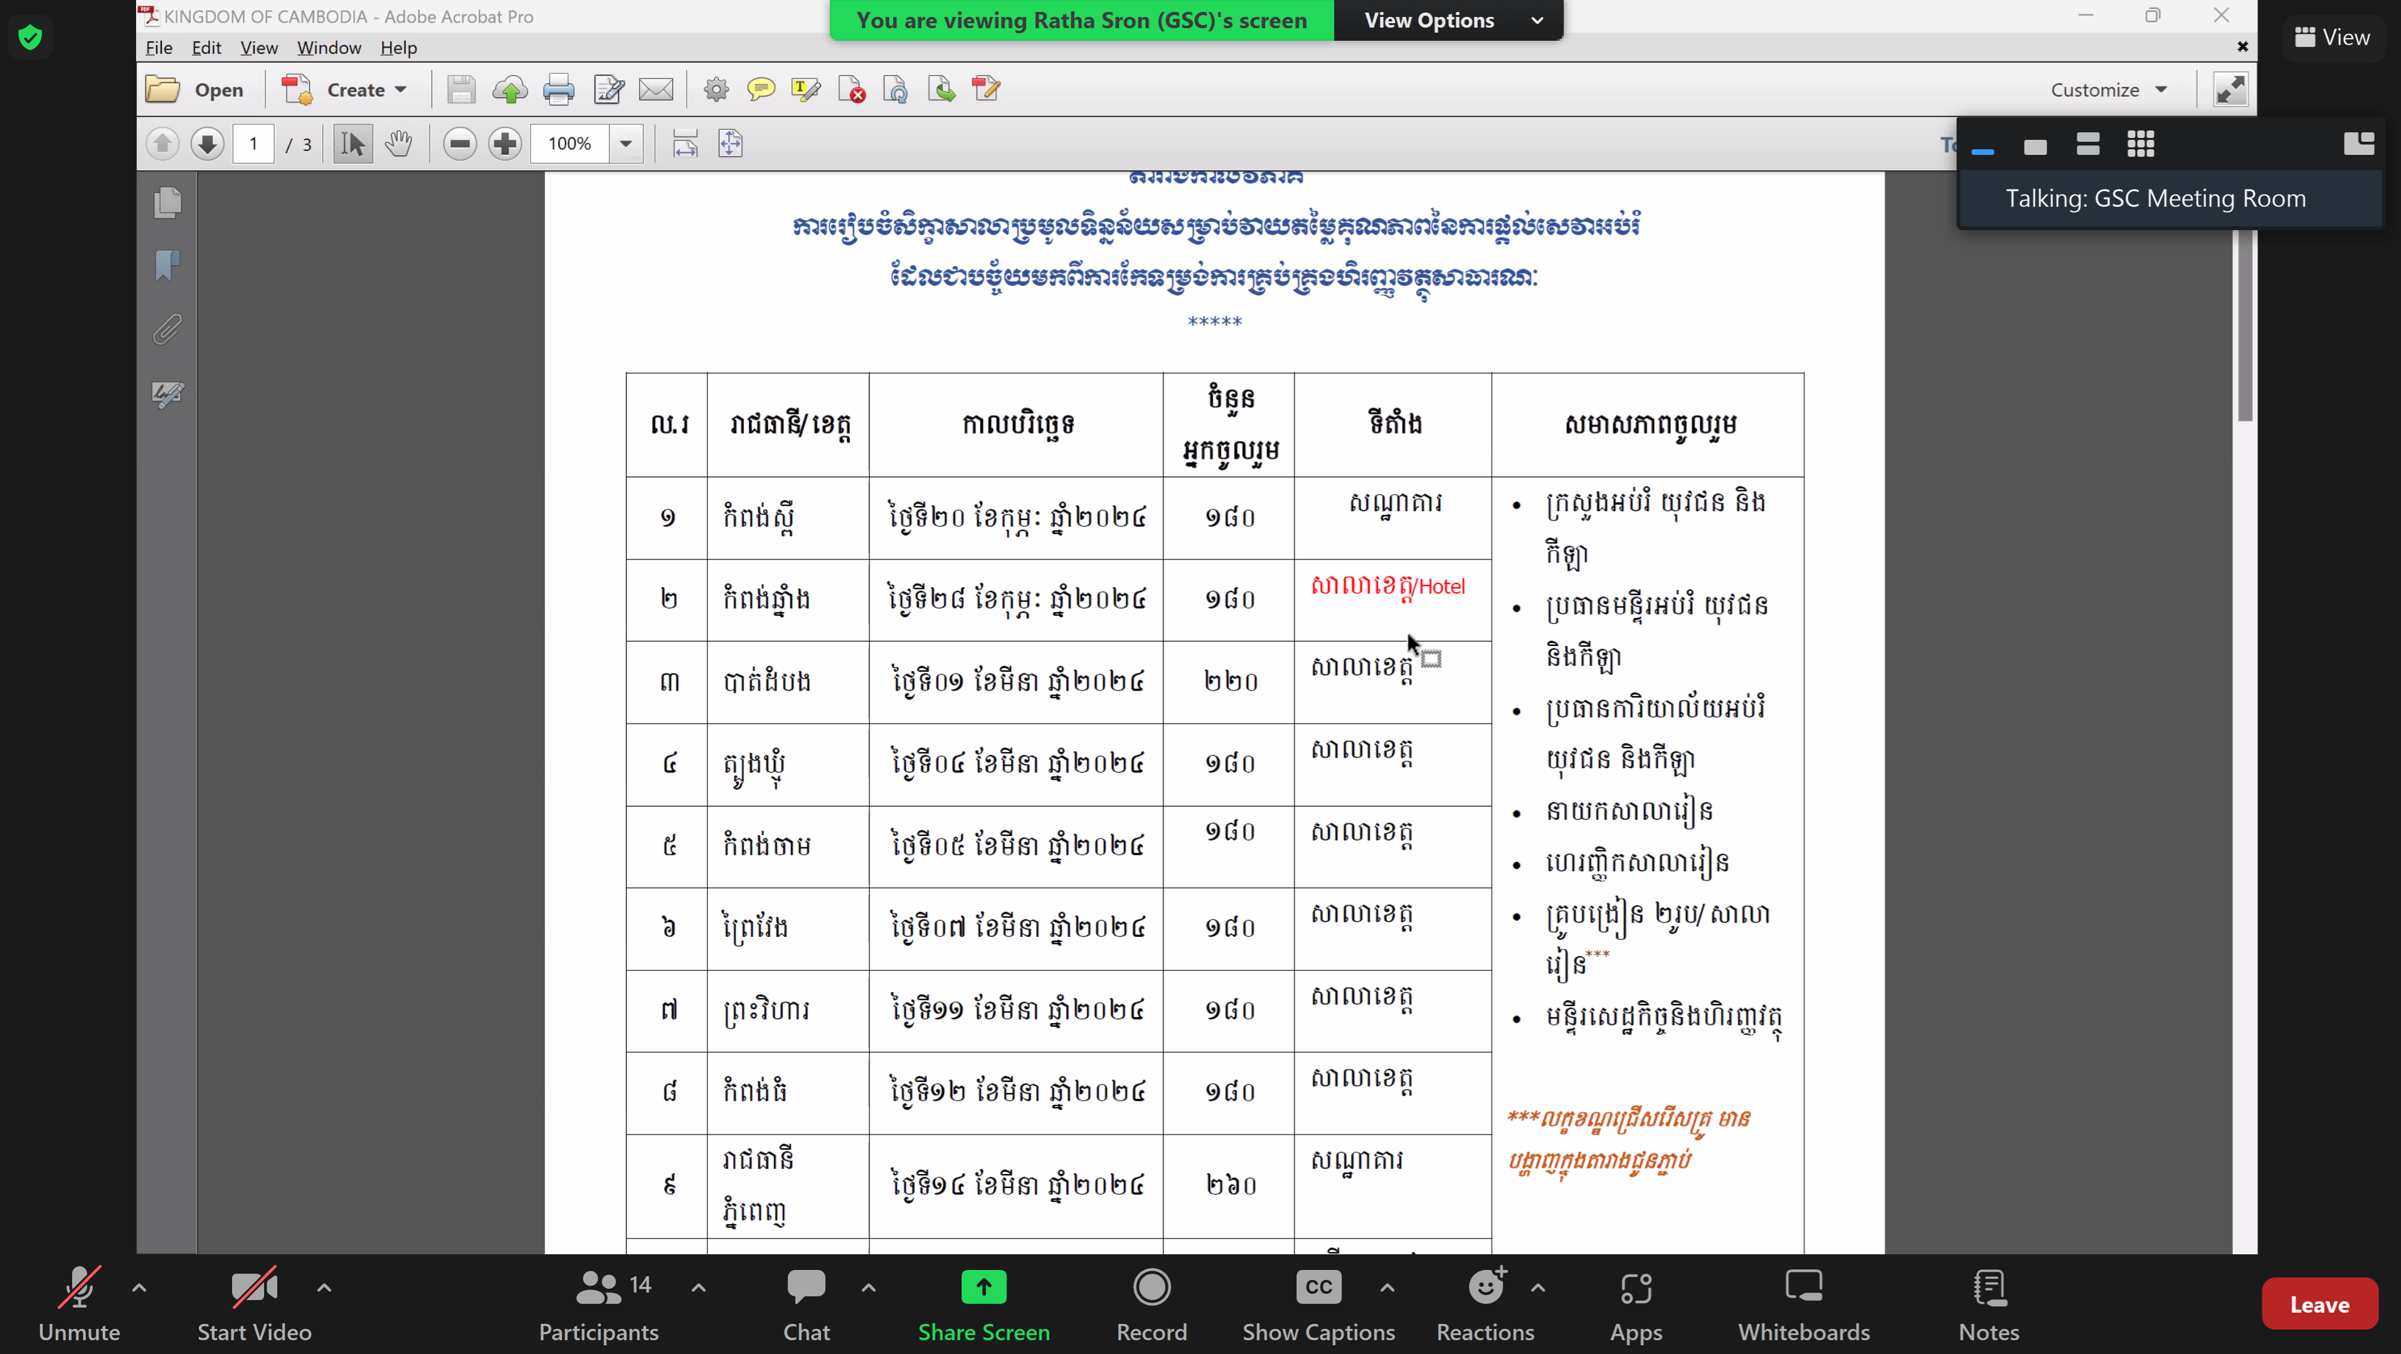Click the red Leave button
The image size is (2401, 1354).
click(x=2319, y=1304)
